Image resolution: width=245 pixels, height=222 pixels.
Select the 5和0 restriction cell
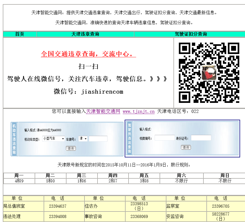50,181
